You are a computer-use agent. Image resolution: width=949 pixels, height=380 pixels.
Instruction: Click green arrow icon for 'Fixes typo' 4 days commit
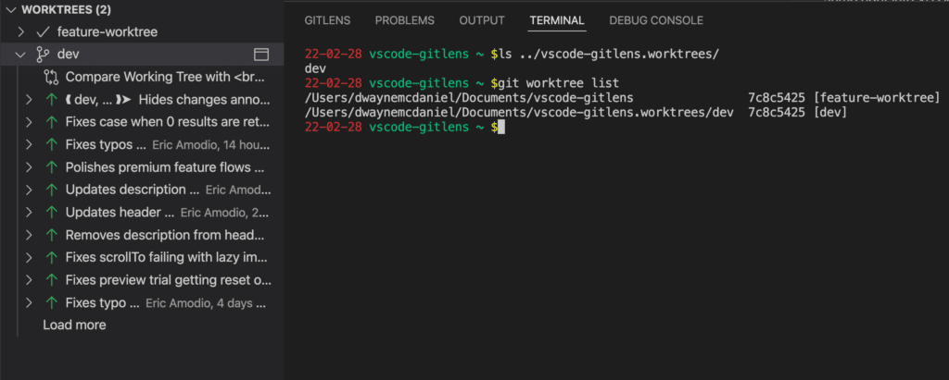[52, 302]
